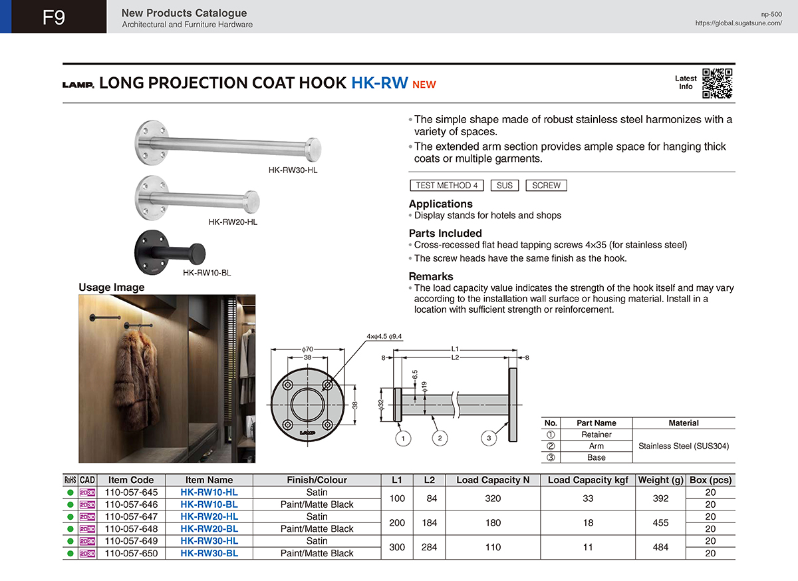798x581 pixels.
Task: Click the fur coat usage image
Action: [167, 378]
